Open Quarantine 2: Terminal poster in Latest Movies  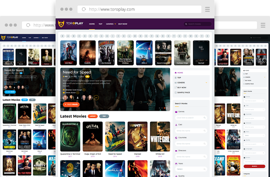coord(70,137)
